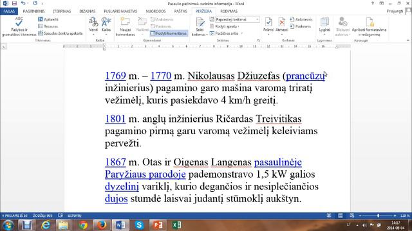Collapse the ribbon with the arrow

pos(407,40)
